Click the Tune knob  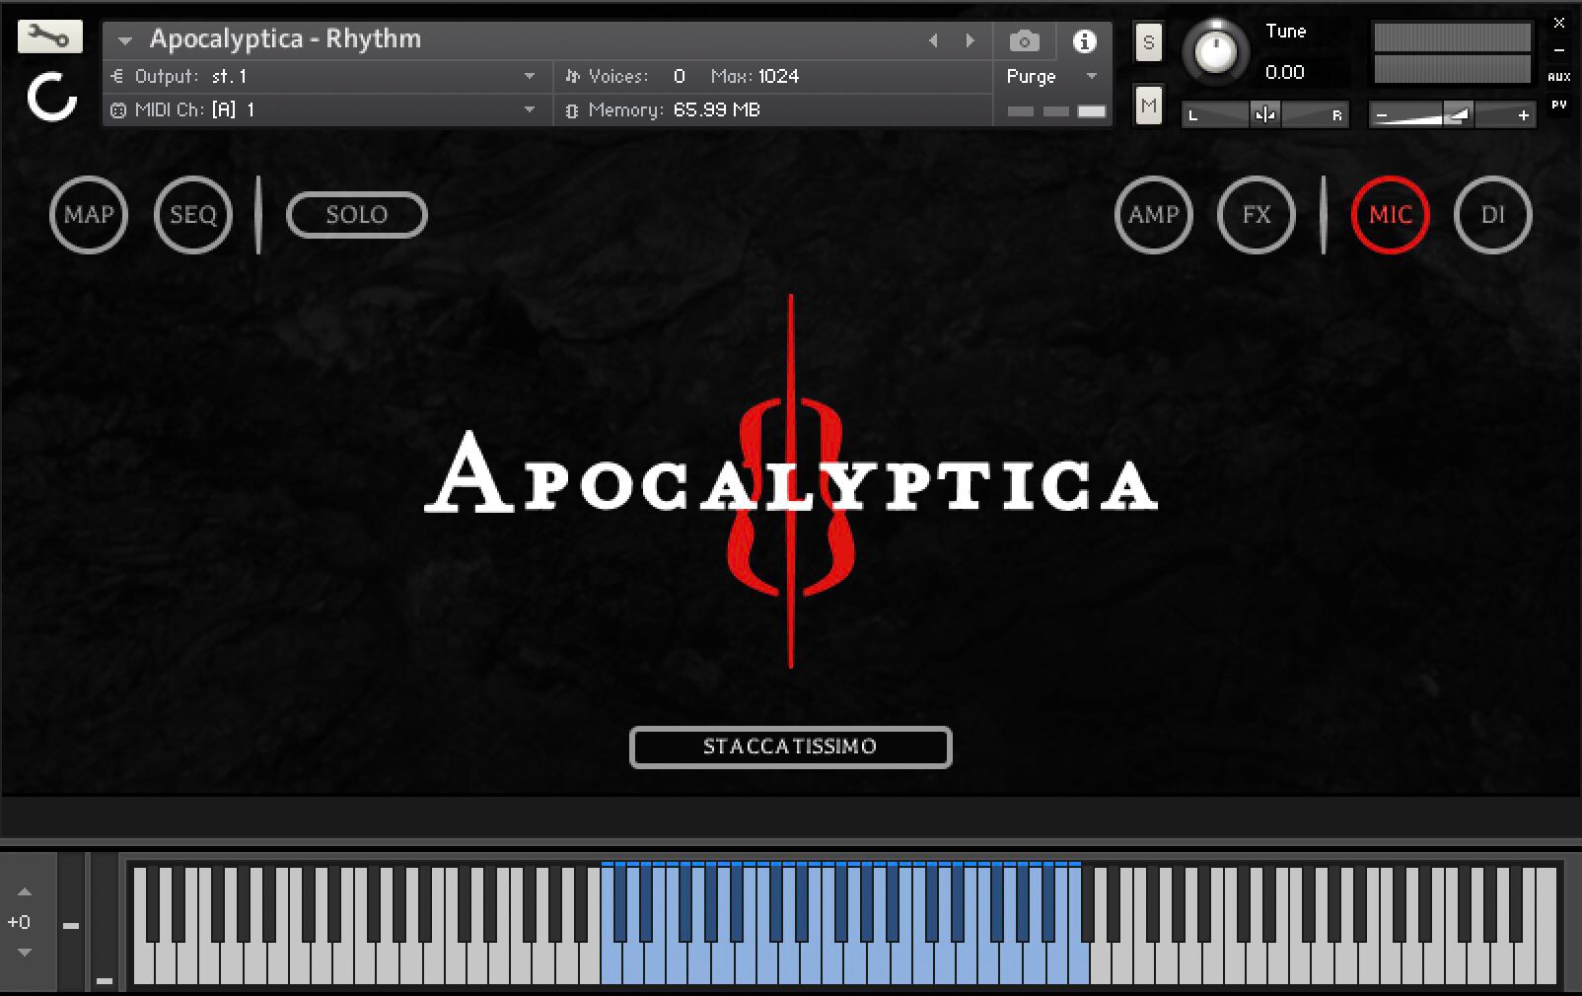click(x=1214, y=51)
